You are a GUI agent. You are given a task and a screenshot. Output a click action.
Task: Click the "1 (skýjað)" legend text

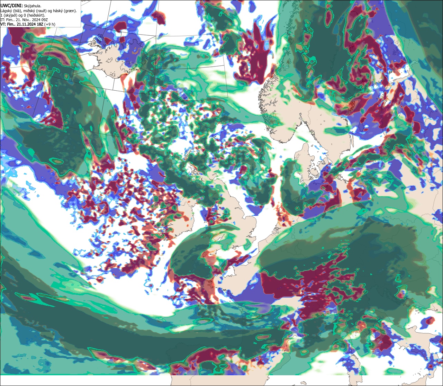(x=8, y=16)
